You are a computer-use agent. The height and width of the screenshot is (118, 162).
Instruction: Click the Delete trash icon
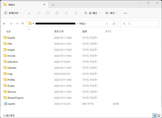tap(76, 13)
